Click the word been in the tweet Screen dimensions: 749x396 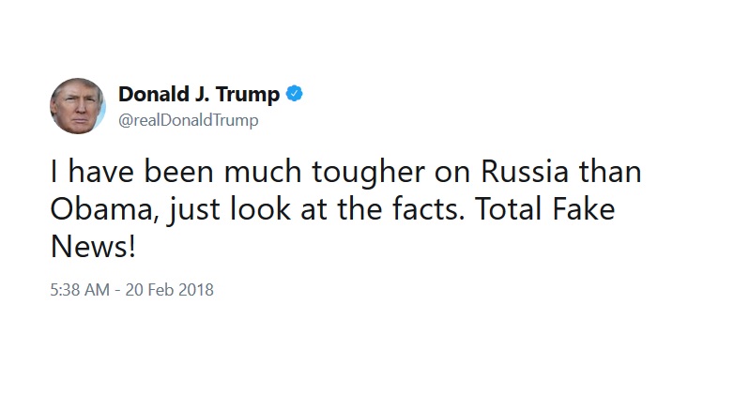[178, 171]
